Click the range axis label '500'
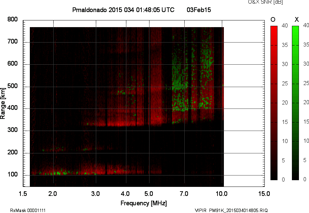The image size is (309, 213). [13, 86]
